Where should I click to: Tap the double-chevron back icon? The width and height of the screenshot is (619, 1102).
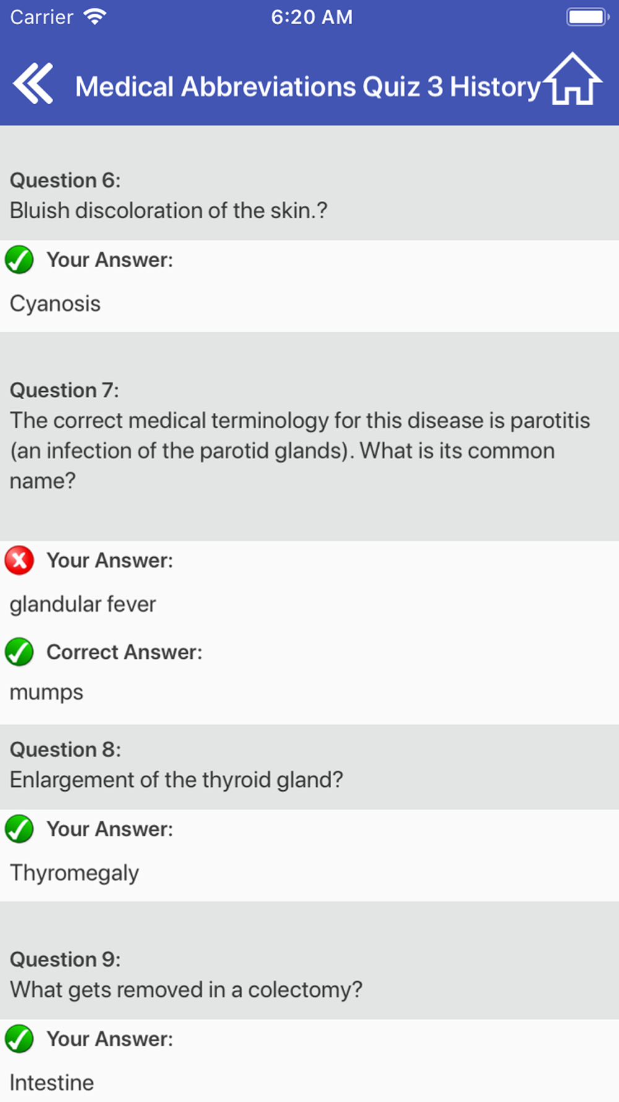click(33, 83)
